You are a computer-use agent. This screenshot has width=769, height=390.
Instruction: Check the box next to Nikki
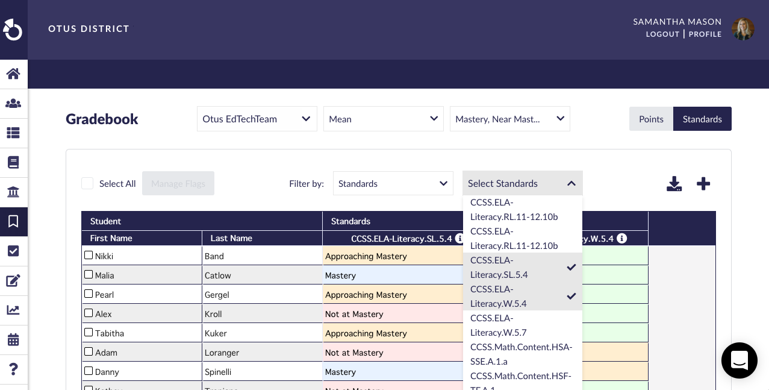click(x=89, y=256)
